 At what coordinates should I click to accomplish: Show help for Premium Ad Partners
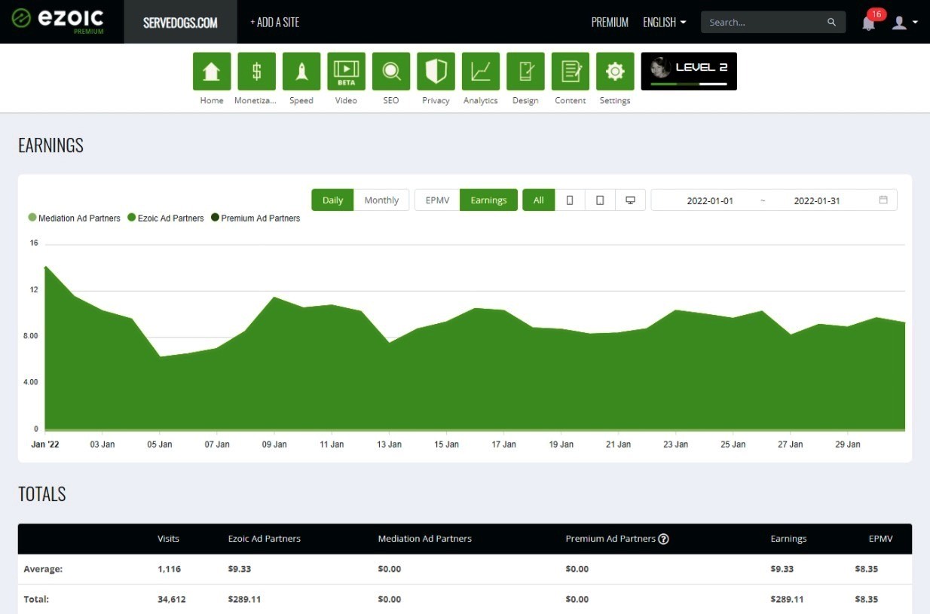pos(663,539)
